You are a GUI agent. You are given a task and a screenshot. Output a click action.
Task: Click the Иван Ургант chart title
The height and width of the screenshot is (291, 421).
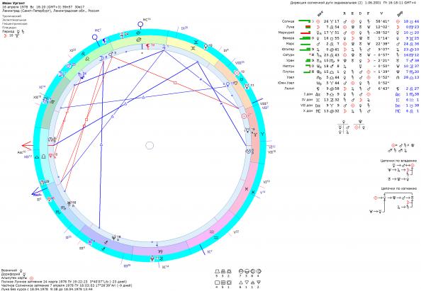[x=10, y=3]
